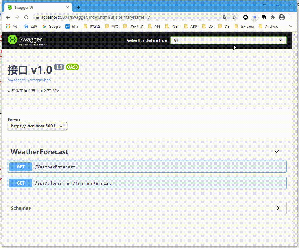Expand GET /api/v{version}/WeatherForecast operation
Screen dimensions: 299x248
[x=147, y=183]
